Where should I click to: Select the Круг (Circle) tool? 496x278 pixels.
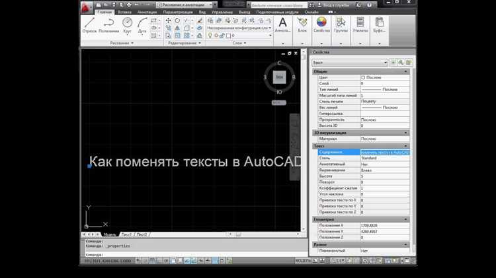[x=127, y=25]
